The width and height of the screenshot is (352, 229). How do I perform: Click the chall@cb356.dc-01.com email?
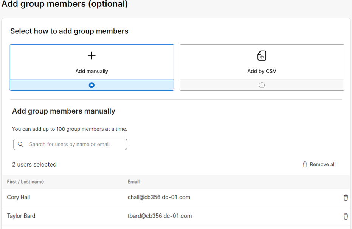[159, 197]
